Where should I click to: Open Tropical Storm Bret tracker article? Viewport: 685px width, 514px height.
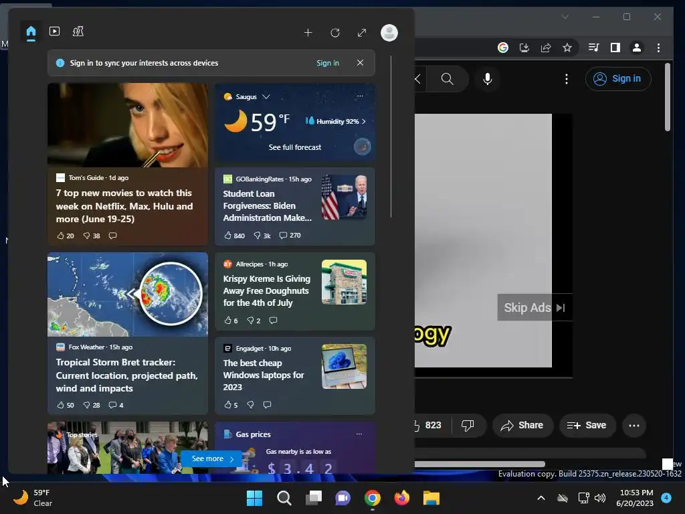[126, 375]
